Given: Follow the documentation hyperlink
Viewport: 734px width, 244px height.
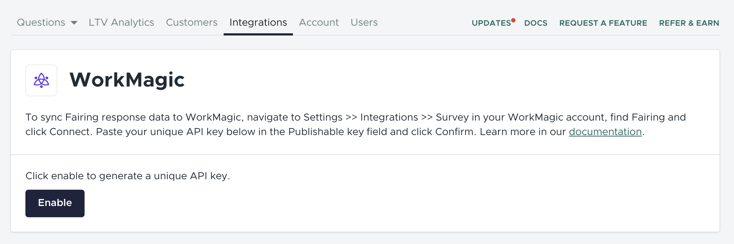Looking at the screenshot, I should tap(605, 132).
